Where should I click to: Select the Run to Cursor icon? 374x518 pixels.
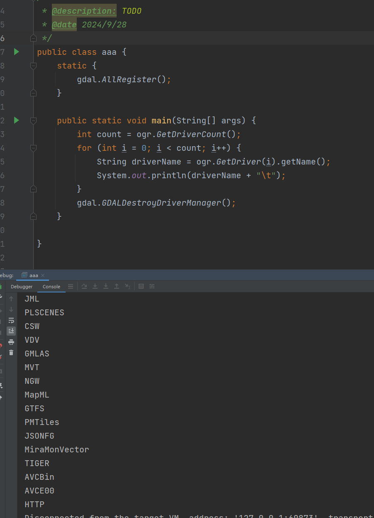128,286
